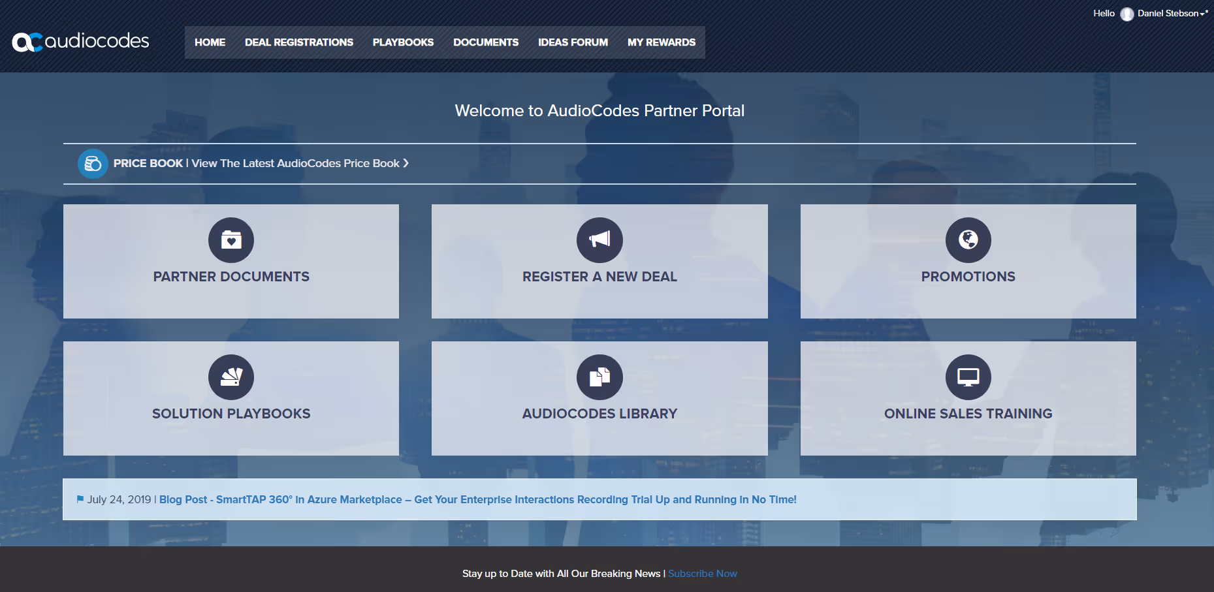Click the globe icon above Promotions
The image size is (1214, 592).
coord(968,240)
